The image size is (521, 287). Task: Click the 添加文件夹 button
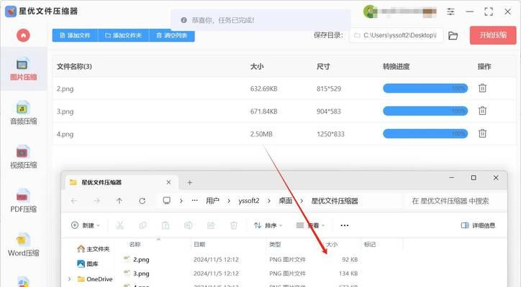[x=124, y=35]
